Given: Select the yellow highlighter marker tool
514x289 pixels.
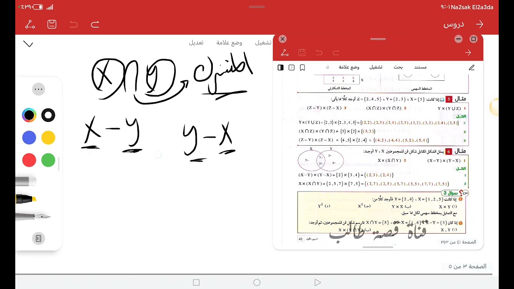Looking at the screenshot, I should click(26, 199).
